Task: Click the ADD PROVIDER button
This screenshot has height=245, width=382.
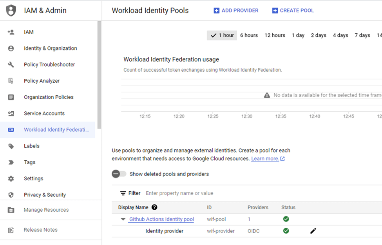Action: click(236, 11)
